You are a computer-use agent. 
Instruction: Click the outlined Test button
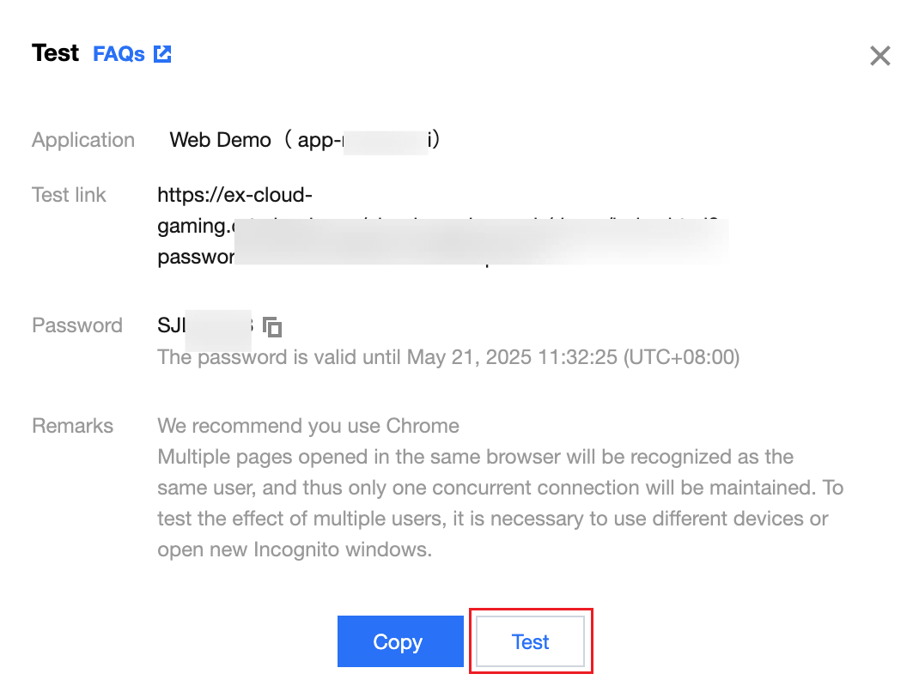pyautogui.click(x=531, y=641)
